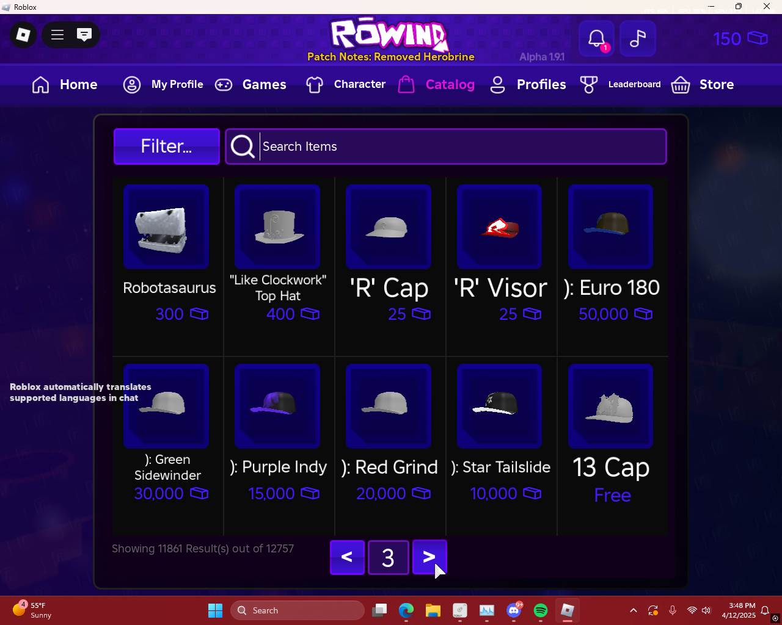782x625 pixels.
Task: Click the 150 currency balance
Action: pyautogui.click(x=727, y=39)
